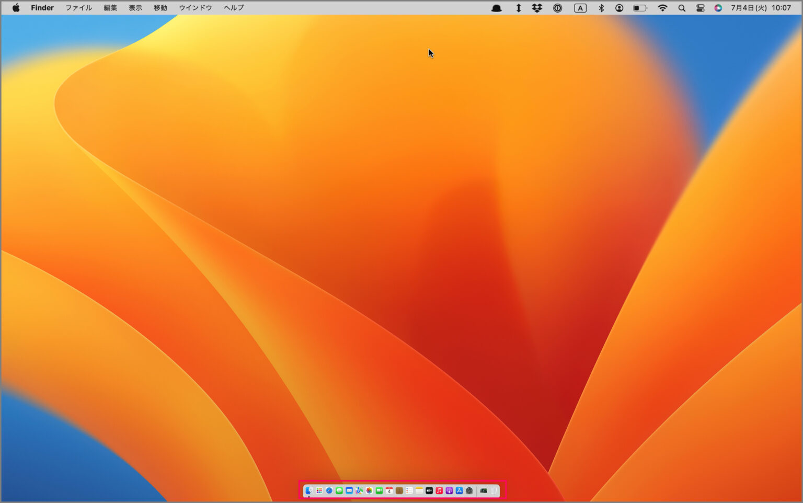Open the ファイル menu

tap(78, 7)
